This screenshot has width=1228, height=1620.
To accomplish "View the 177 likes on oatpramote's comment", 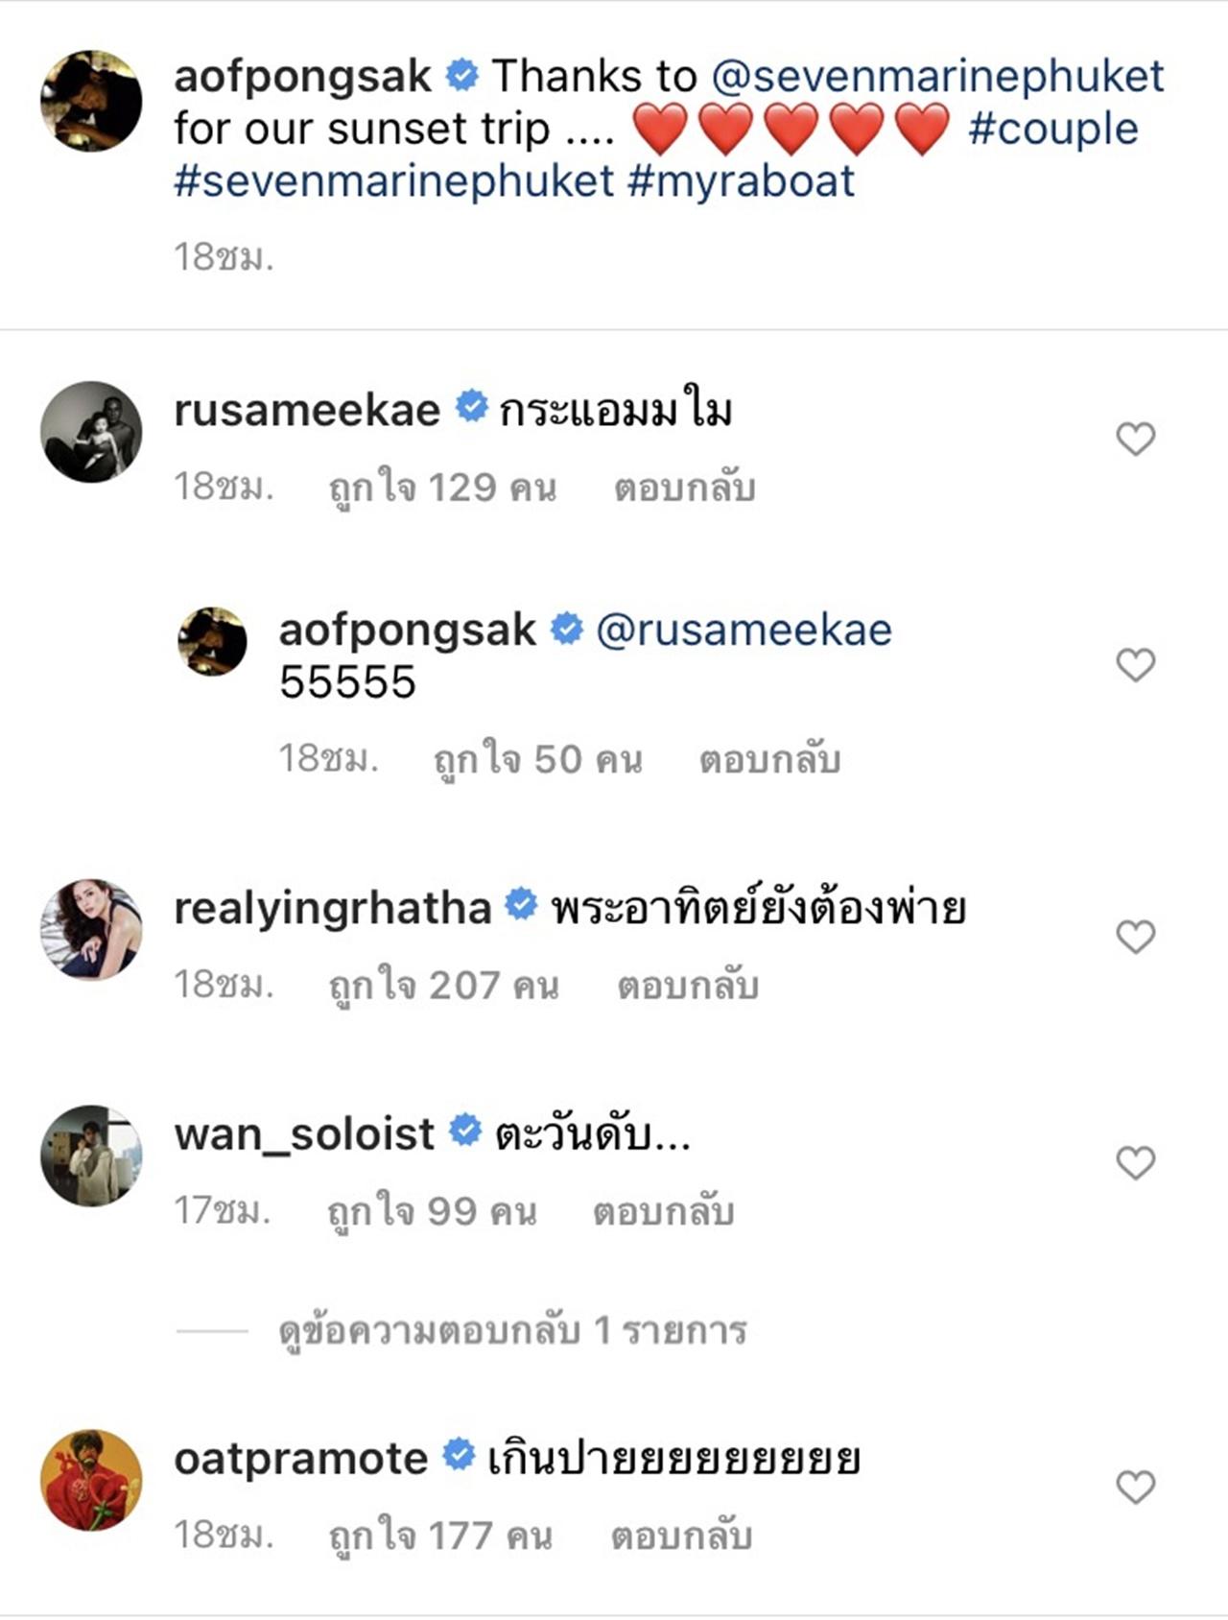I will 440,1537.
